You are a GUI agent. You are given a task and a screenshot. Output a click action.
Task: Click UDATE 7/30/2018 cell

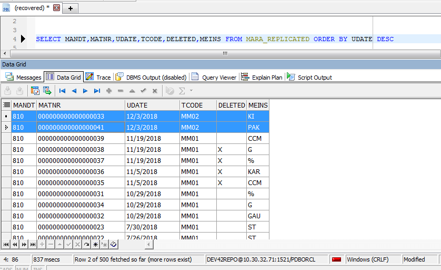pyautogui.click(x=152, y=227)
